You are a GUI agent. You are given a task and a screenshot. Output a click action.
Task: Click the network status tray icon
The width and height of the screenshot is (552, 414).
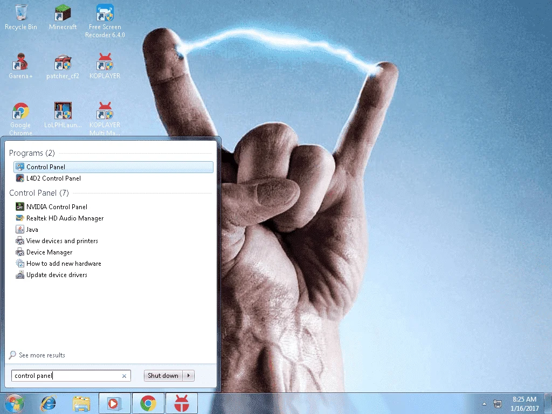(x=498, y=403)
